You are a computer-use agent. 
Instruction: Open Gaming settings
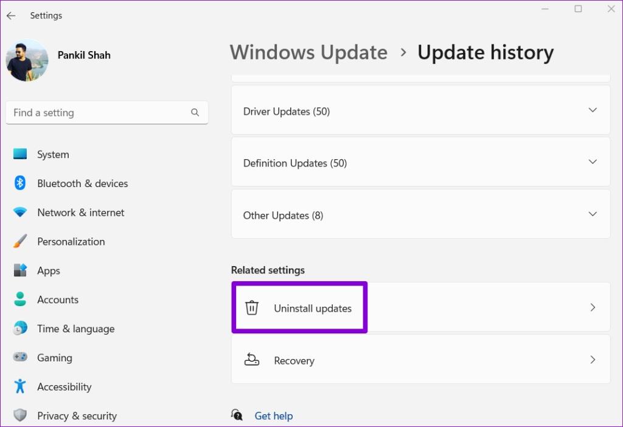coord(54,358)
